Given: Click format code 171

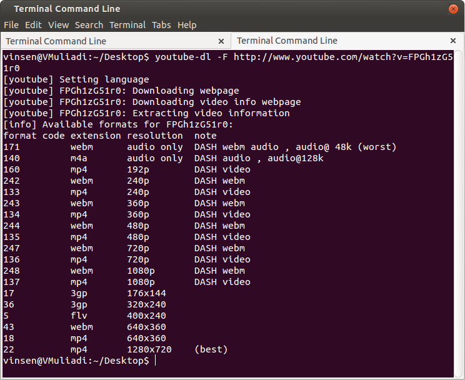Looking at the screenshot, I should [x=11, y=147].
